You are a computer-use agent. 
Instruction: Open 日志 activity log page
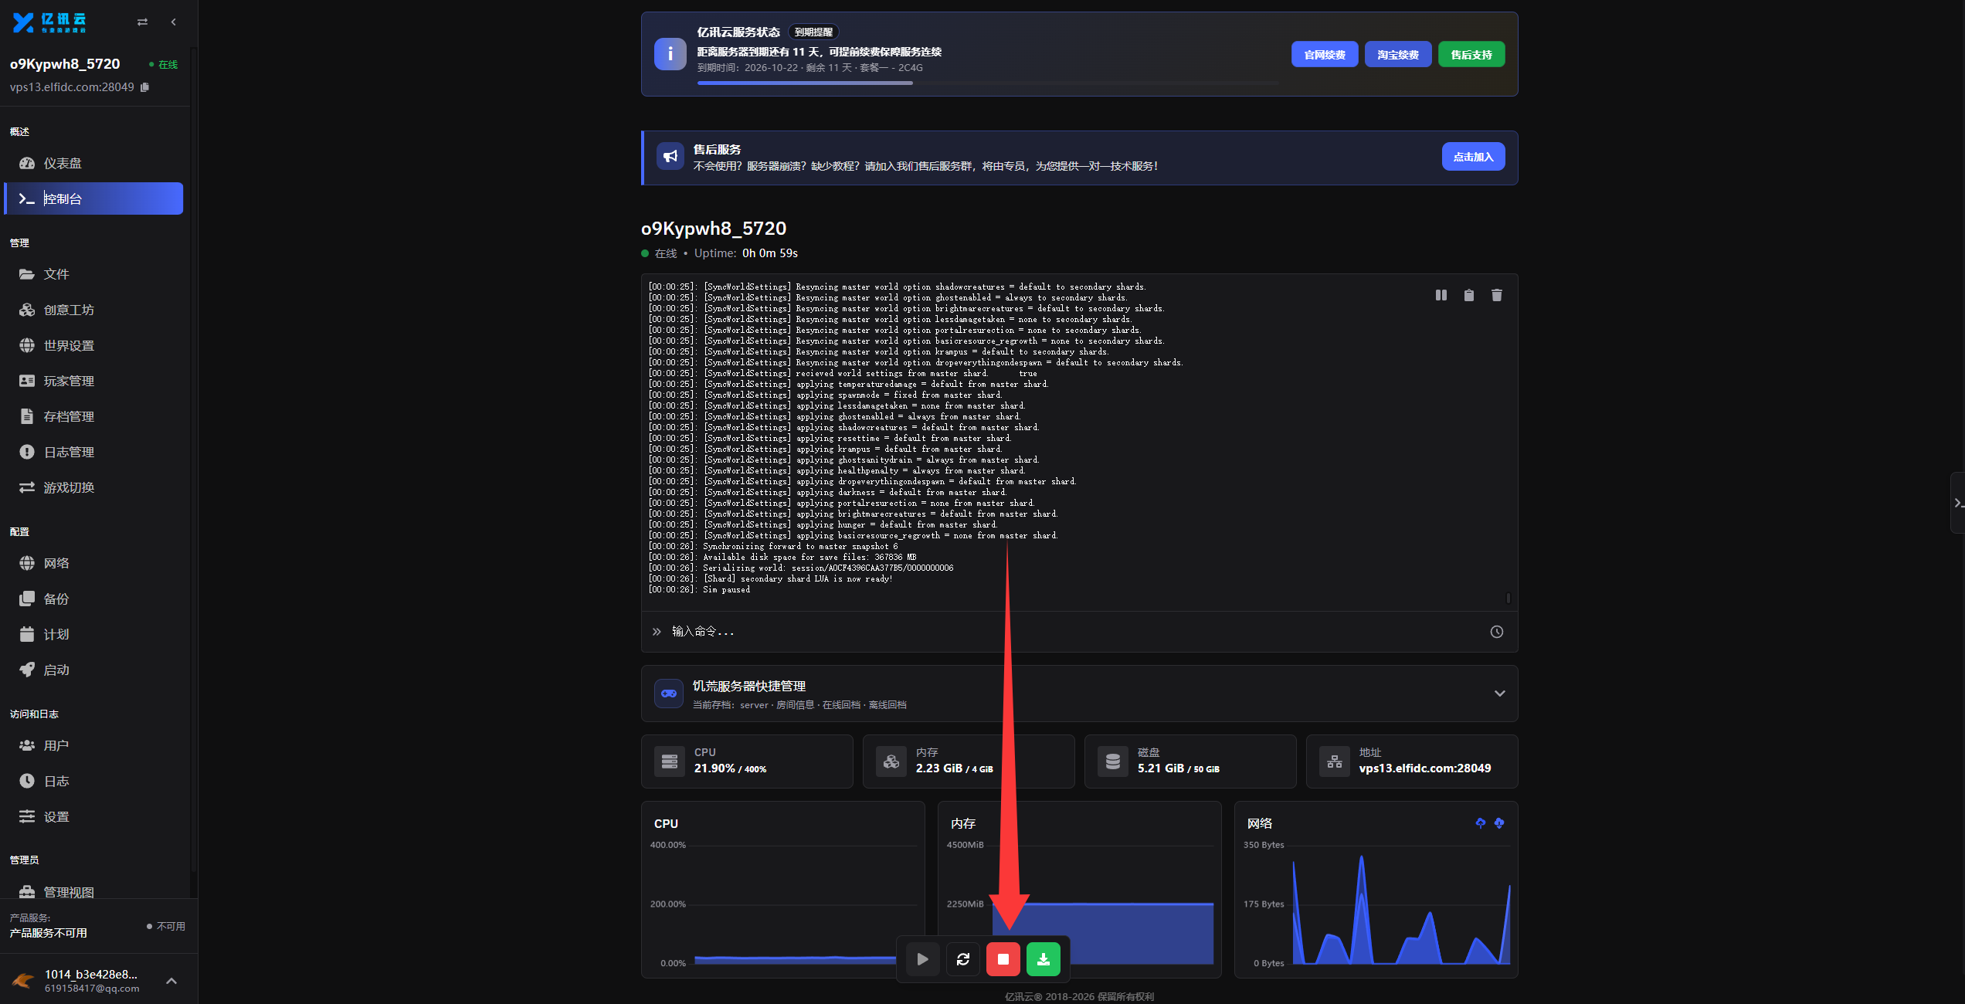(x=93, y=781)
